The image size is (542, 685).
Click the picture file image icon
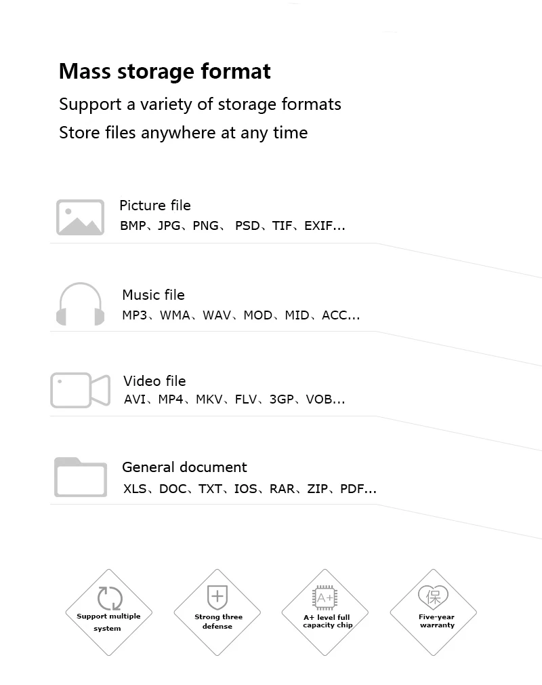click(81, 217)
